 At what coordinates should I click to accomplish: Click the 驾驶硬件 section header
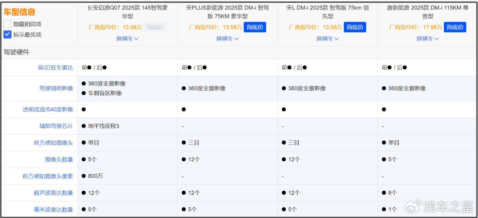[x=16, y=52]
